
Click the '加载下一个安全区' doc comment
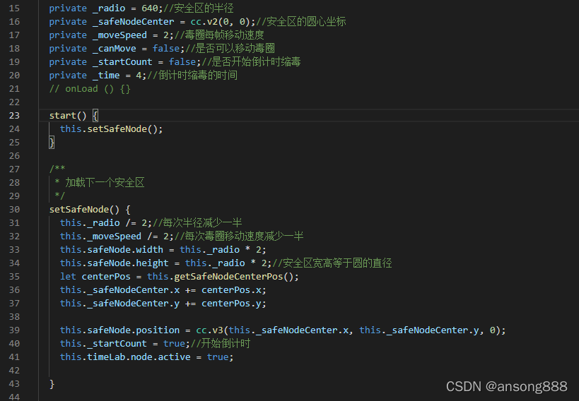point(105,183)
